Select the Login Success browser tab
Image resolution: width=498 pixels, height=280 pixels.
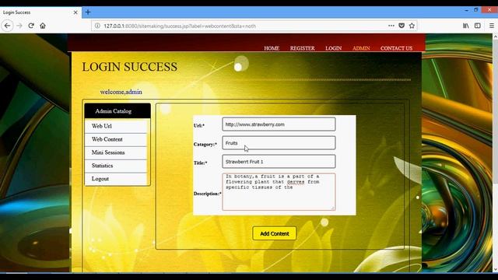40,12
